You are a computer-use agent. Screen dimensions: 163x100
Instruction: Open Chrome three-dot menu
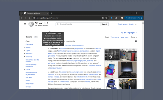click(x=142, y=18)
